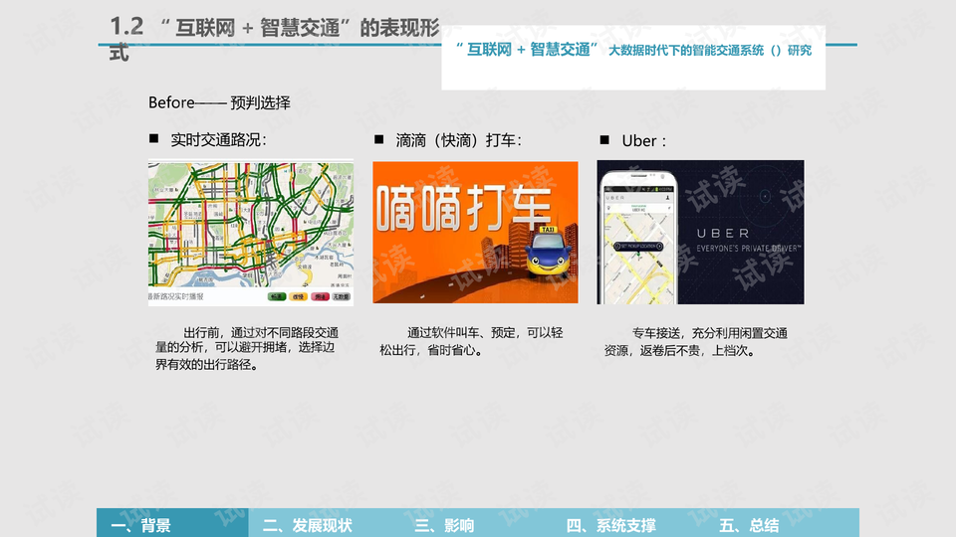Select the 嘀嘀打车 orange banner image
956x537 pixels.
(475, 232)
